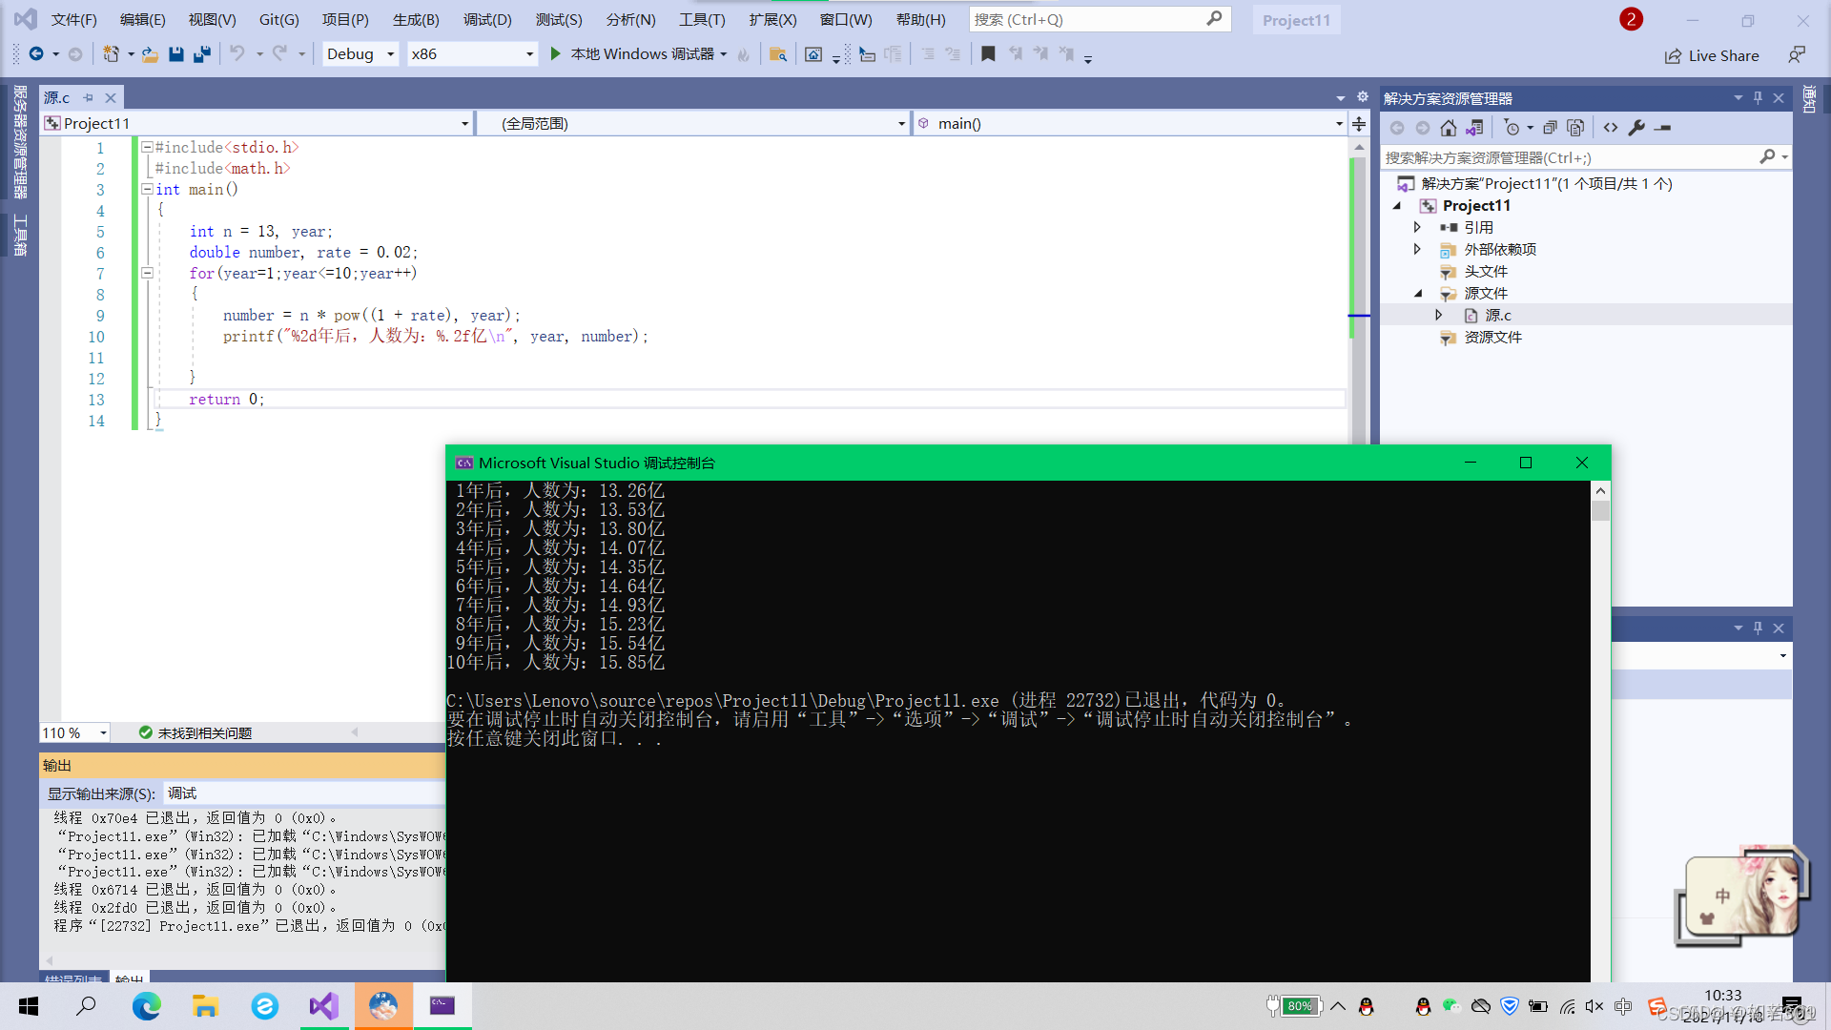This screenshot has height=1030, width=1831.
Task: Click the redo arrow icon
Action: coord(279,54)
